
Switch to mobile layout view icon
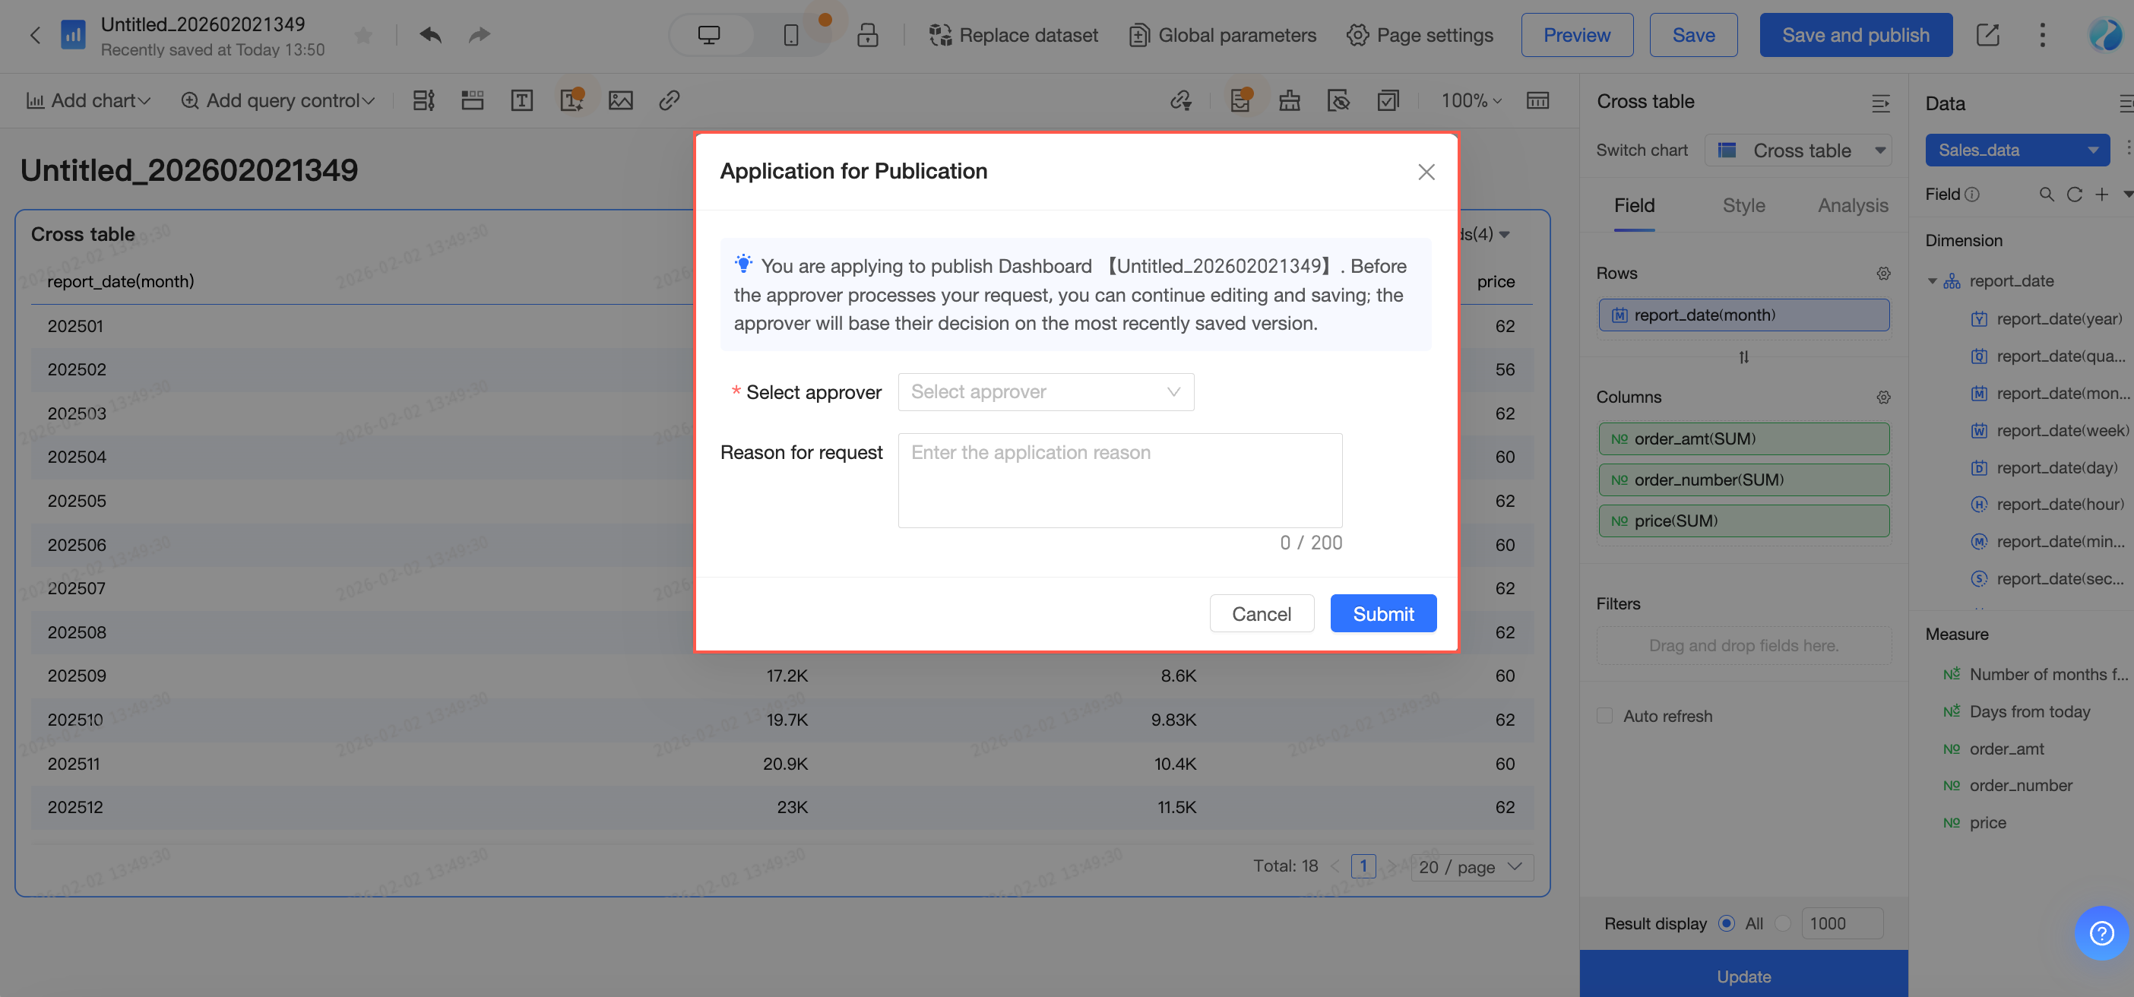790,35
